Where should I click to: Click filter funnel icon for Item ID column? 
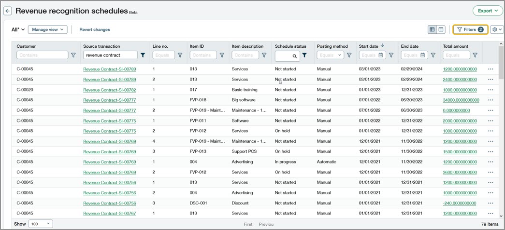coord(222,55)
